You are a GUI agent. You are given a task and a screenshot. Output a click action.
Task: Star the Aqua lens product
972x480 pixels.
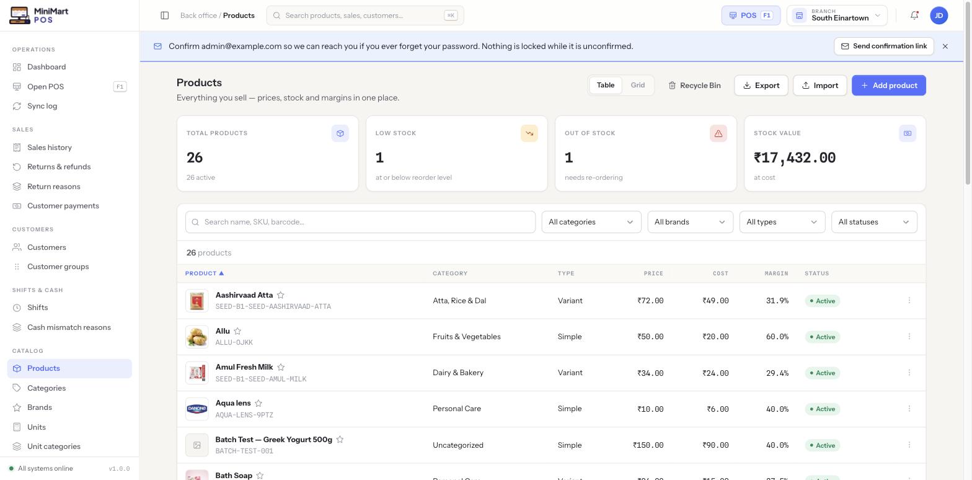pos(258,403)
